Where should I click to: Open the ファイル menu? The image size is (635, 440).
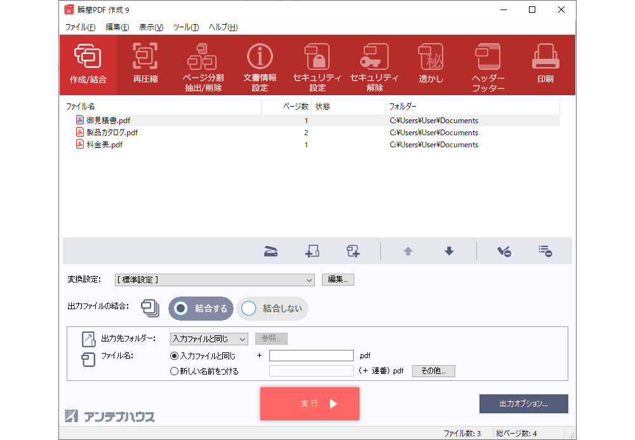(80, 27)
